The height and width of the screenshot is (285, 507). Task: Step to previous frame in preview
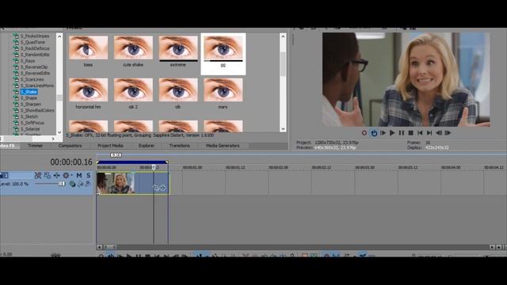click(x=439, y=133)
